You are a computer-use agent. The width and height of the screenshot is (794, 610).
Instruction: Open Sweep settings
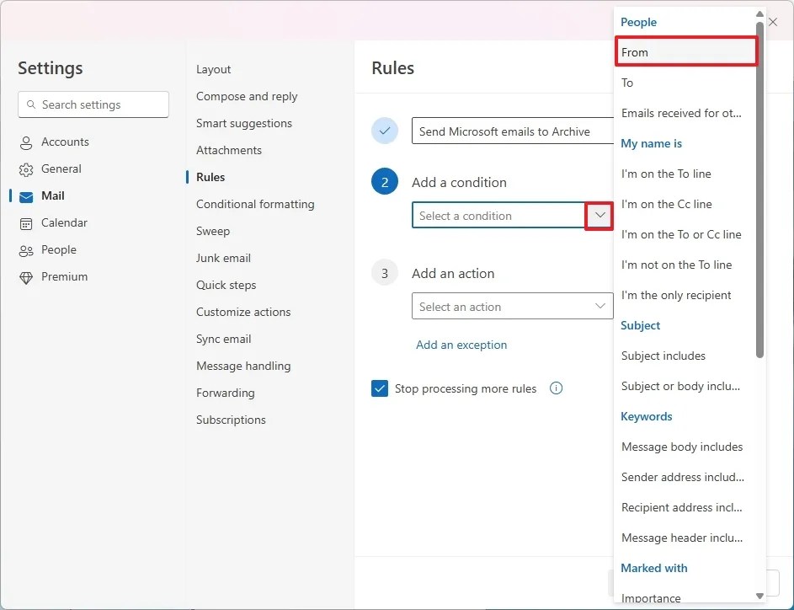[x=213, y=231]
